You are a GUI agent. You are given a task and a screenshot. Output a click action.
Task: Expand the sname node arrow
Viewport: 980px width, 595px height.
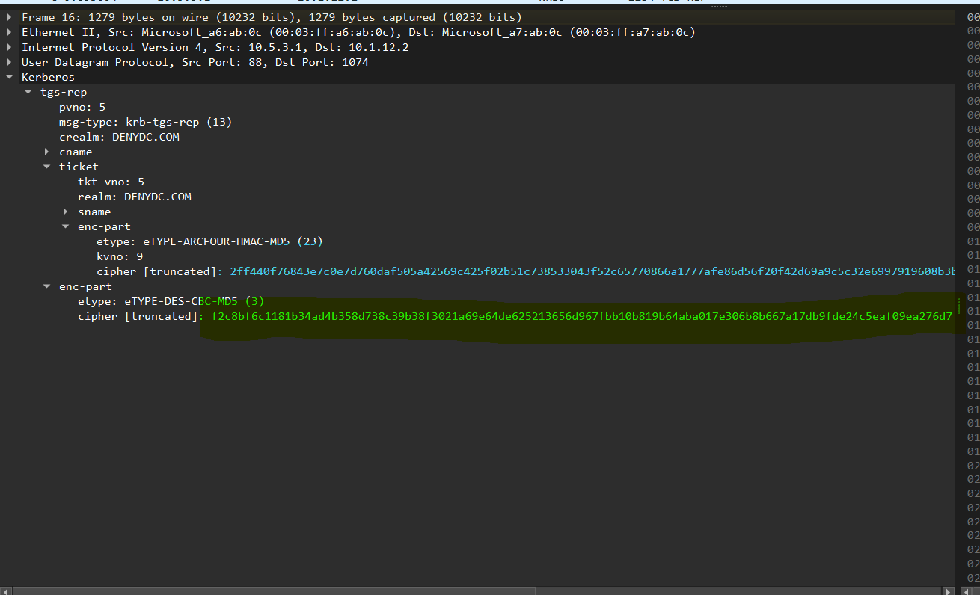point(65,212)
